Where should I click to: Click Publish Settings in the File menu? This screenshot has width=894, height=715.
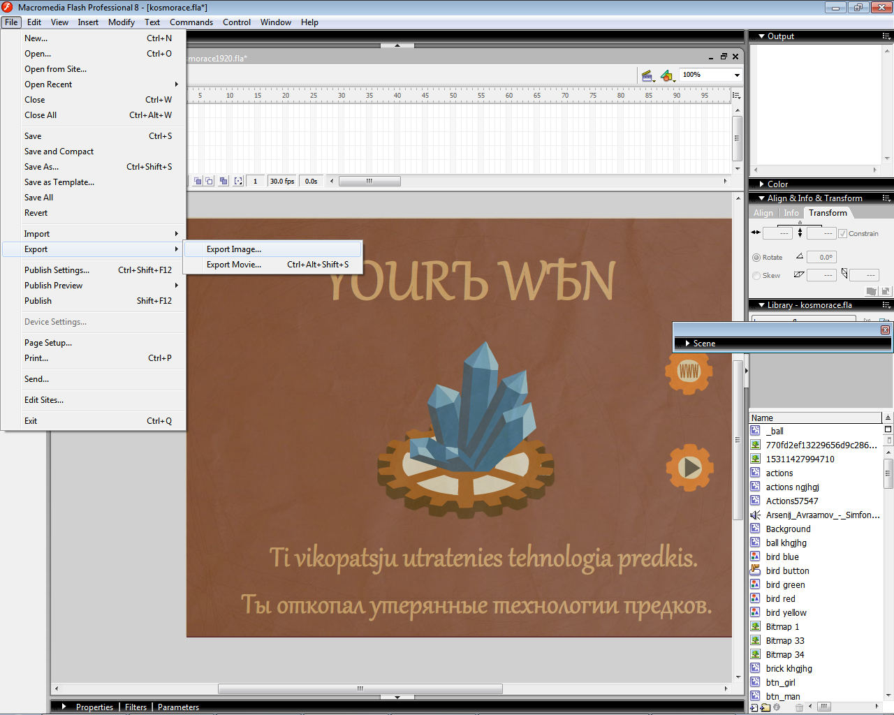pos(57,270)
